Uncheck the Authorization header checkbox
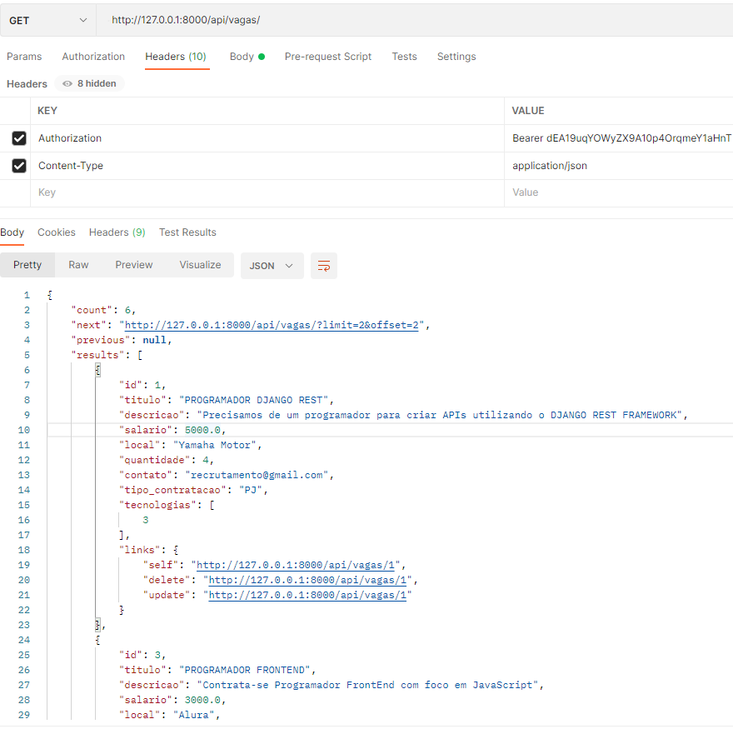Viewport: 733px width, 729px height. (x=19, y=138)
